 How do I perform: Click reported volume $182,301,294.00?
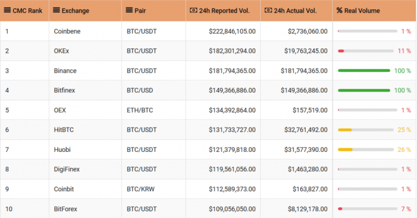pos(232,51)
